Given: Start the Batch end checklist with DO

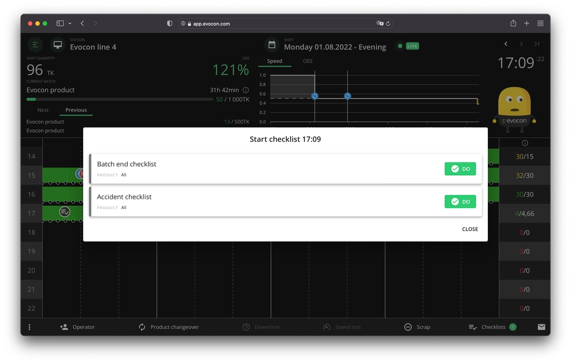Looking at the screenshot, I should coord(460,168).
